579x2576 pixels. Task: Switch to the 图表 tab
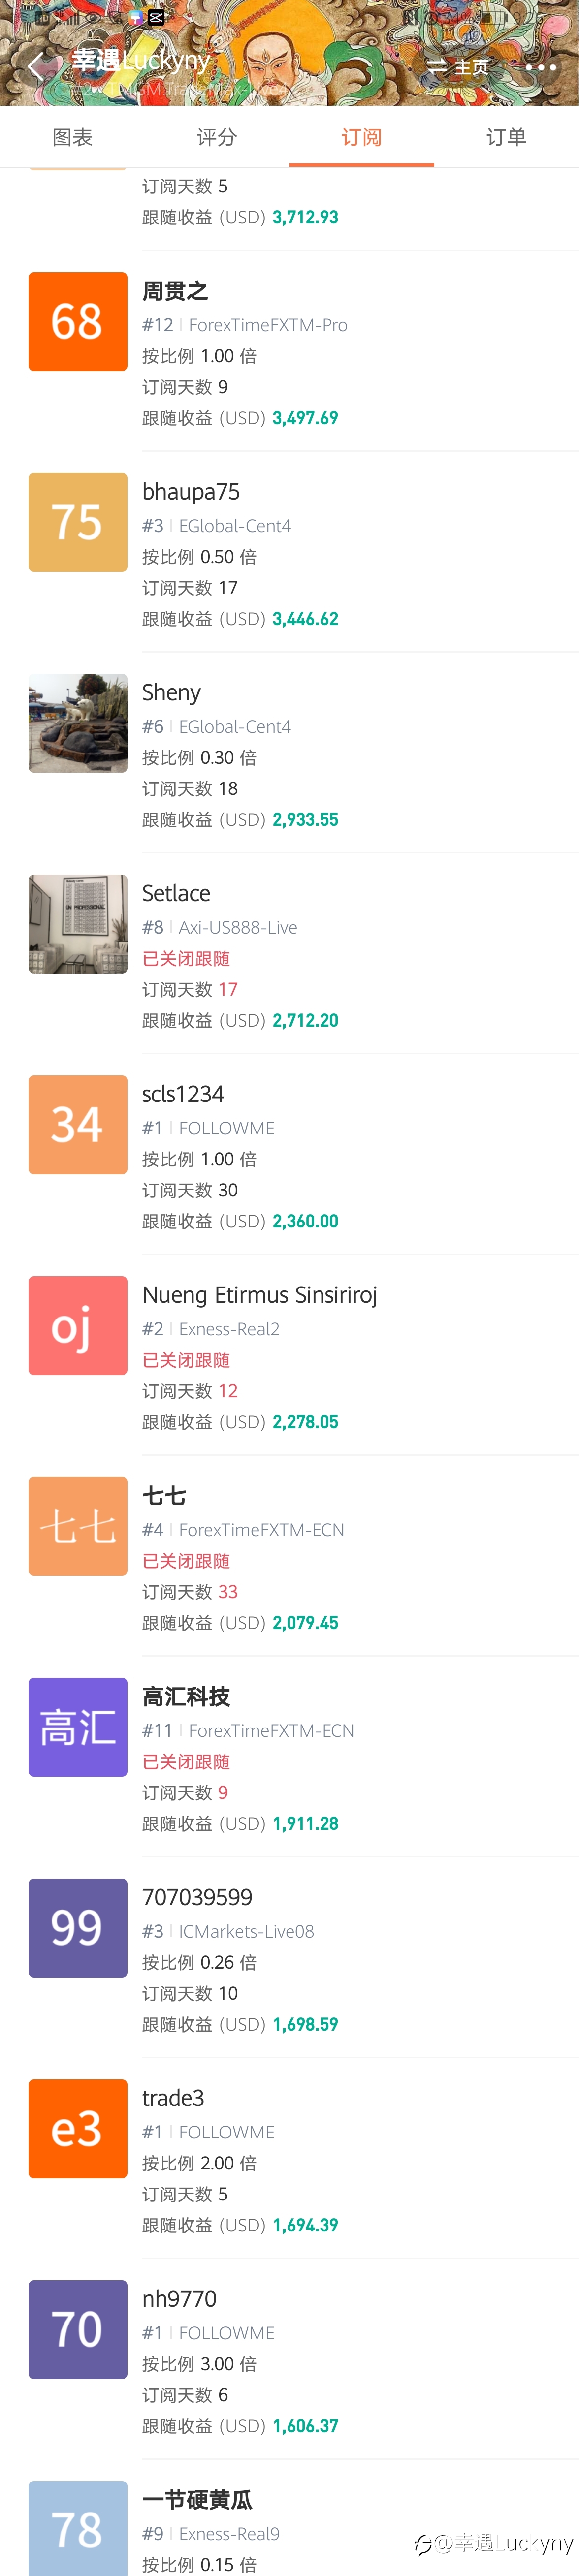72,137
